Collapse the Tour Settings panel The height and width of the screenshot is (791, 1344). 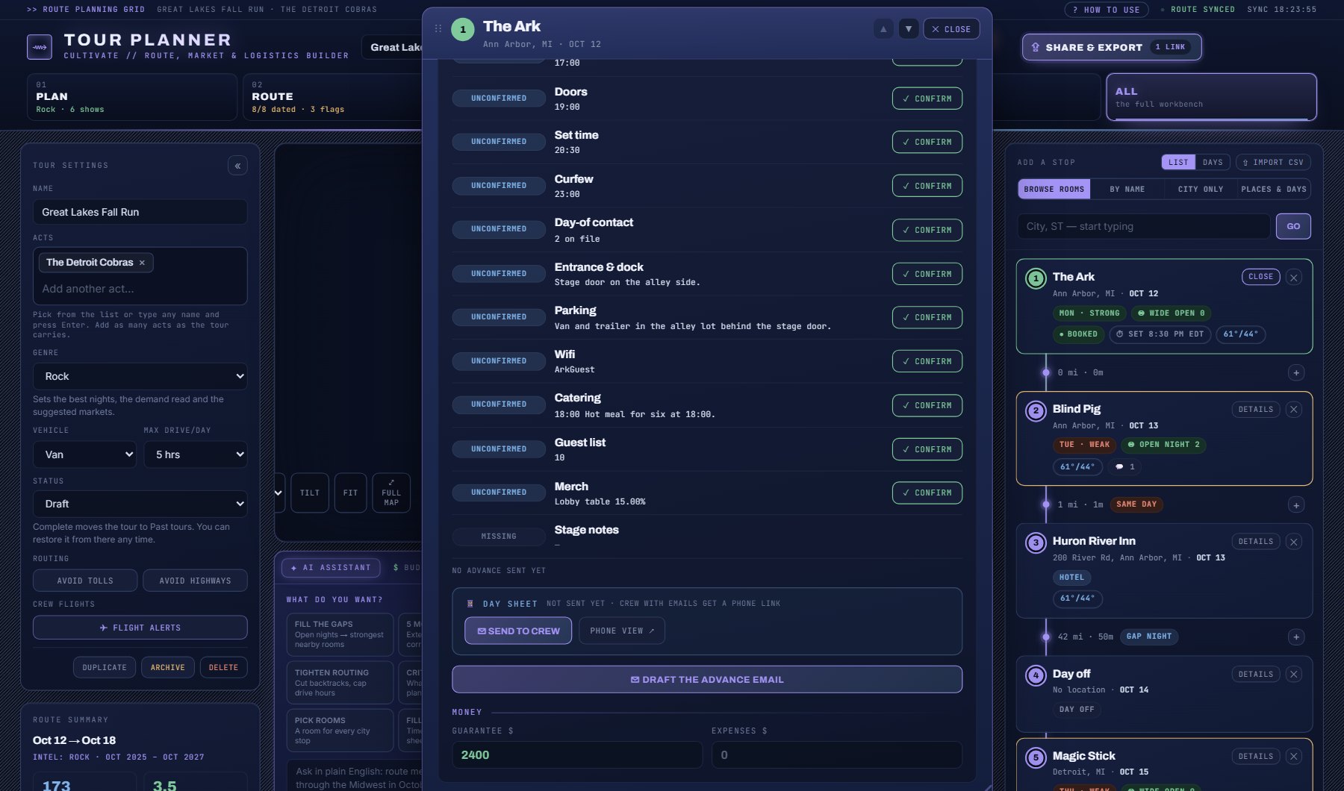(237, 166)
